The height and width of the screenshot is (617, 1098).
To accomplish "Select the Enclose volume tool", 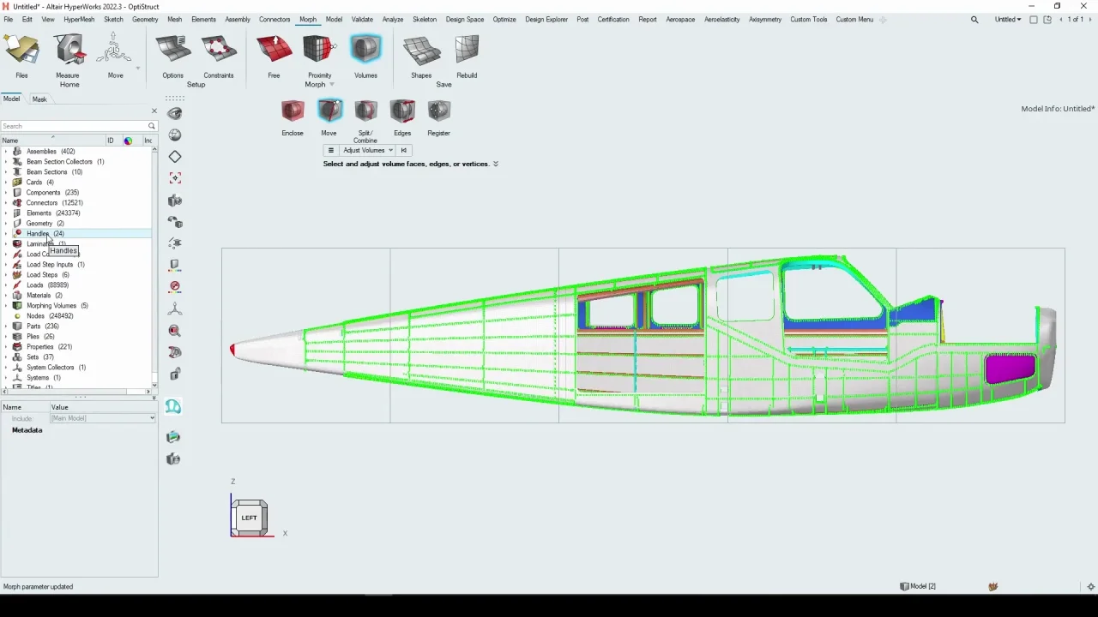I will 293,118.
